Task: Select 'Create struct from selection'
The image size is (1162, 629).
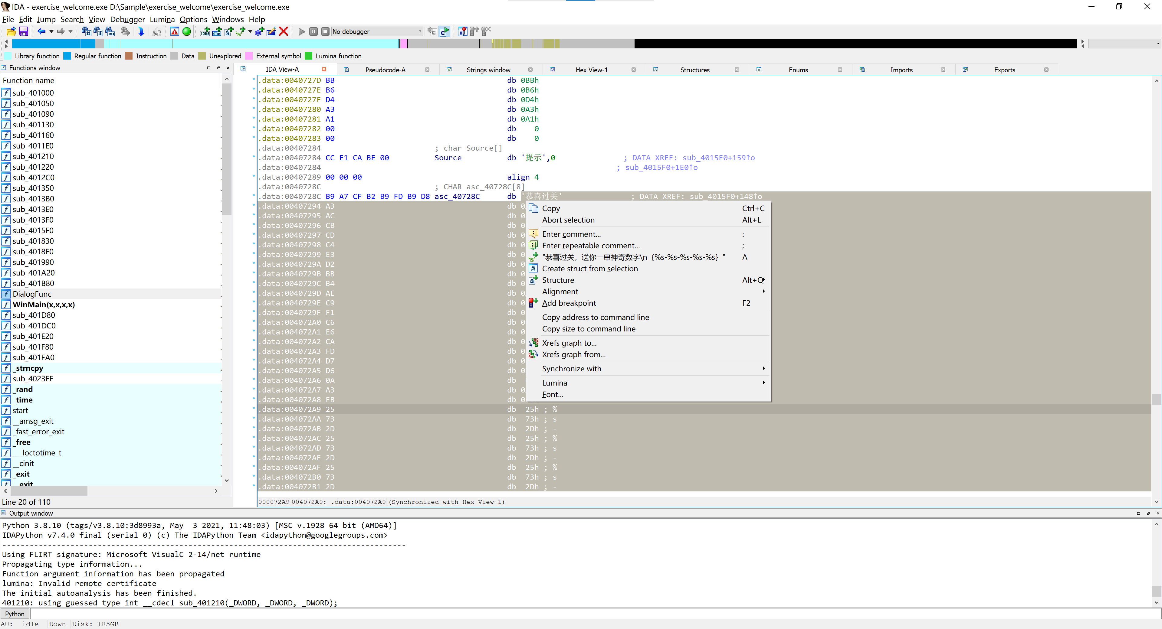Action: [x=649, y=269]
